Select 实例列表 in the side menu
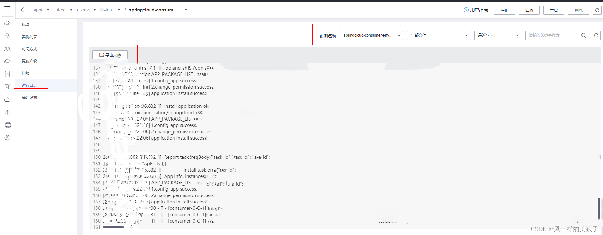603x235 pixels. pyautogui.click(x=29, y=37)
